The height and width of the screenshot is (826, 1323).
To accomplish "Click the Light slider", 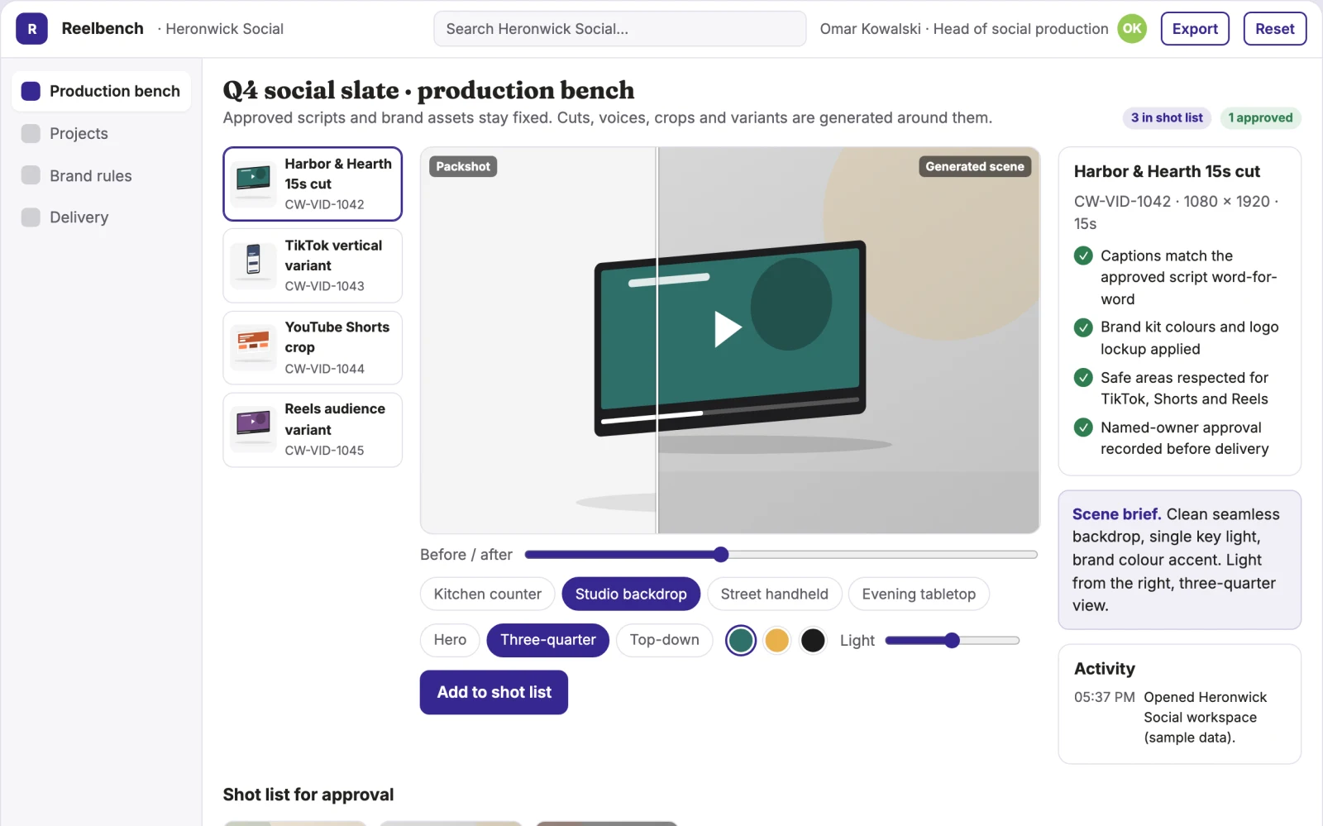I will pos(952,640).
